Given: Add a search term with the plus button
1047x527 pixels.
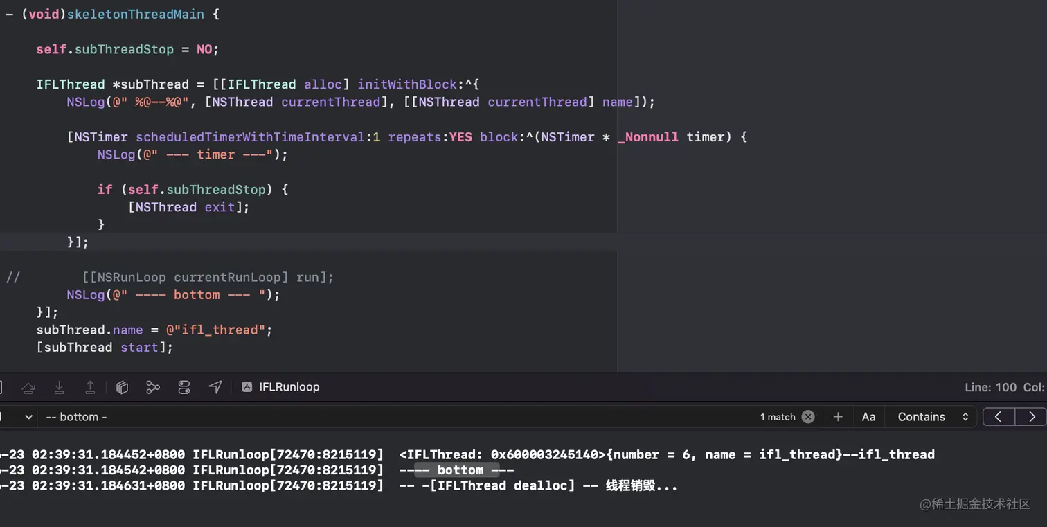Looking at the screenshot, I should click(838, 417).
